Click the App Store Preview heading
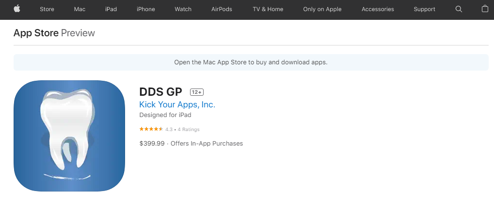Screen dimensions: 494x207 tap(54, 33)
